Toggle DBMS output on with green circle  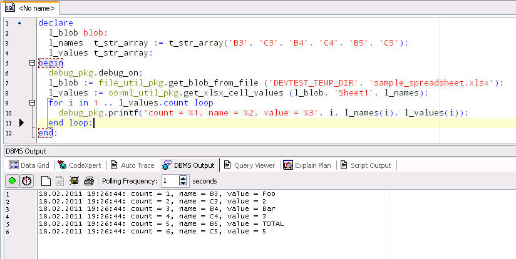[12, 181]
